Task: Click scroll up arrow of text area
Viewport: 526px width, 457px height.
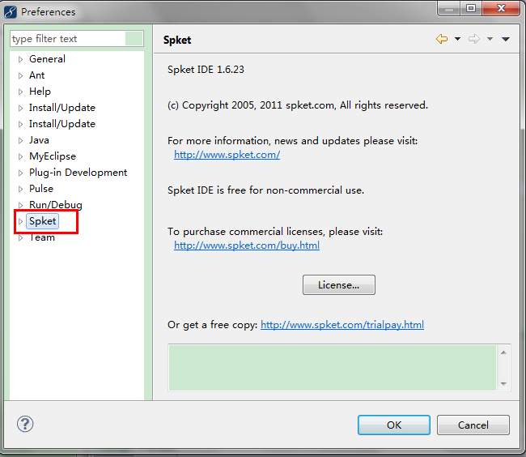Action: click(x=503, y=352)
